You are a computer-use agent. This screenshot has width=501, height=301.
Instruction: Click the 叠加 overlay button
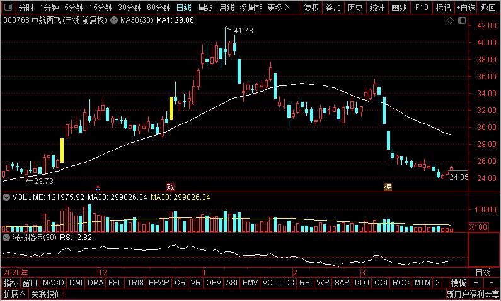coord(333,8)
